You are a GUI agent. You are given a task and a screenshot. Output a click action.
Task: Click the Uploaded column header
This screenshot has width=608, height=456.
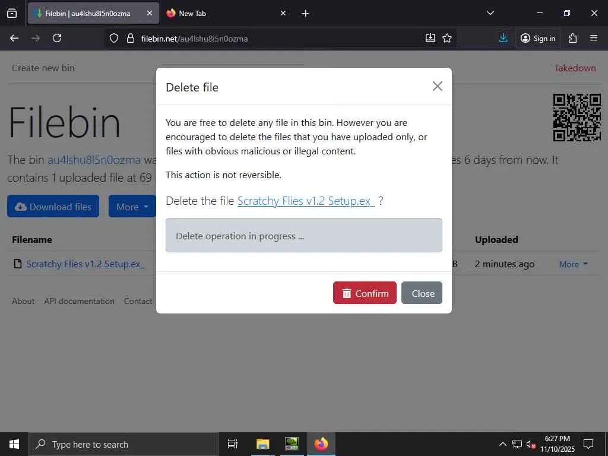click(496, 240)
